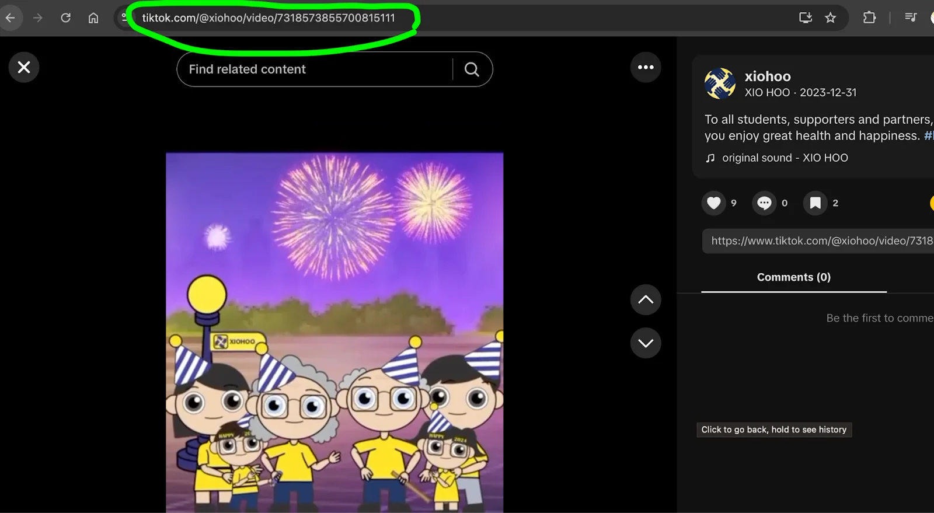
Task: Like the video with heart icon
Action: tap(713, 203)
